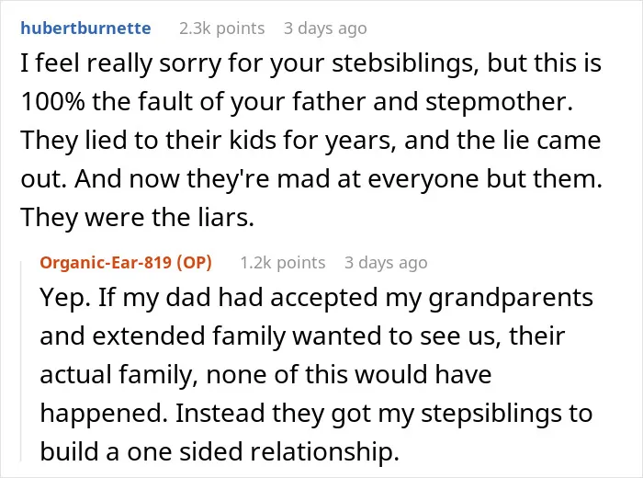Image resolution: width=643 pixels, height=478 pixels.
Task: Click 'and extended family wanted' line
Action: (302, 336)
